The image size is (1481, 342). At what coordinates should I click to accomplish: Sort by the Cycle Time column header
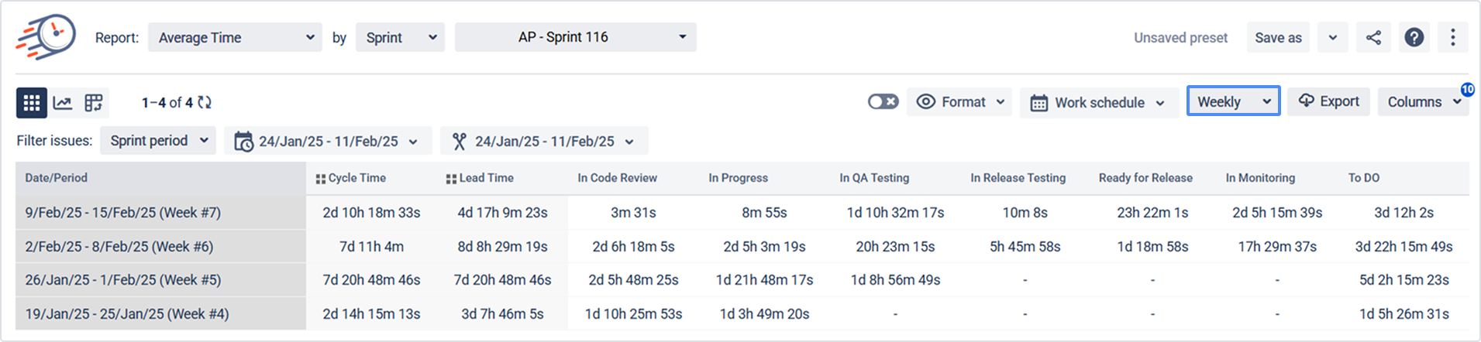click(351, 178)
